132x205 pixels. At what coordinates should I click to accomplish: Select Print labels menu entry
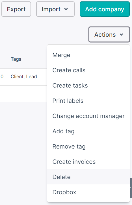coord(88,101)
